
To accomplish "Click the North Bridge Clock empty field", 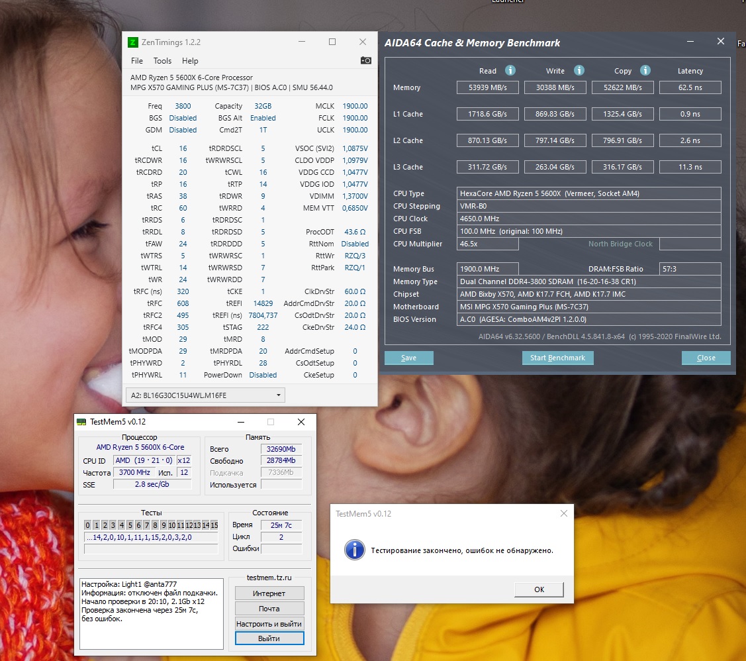I will click(690, 244).
